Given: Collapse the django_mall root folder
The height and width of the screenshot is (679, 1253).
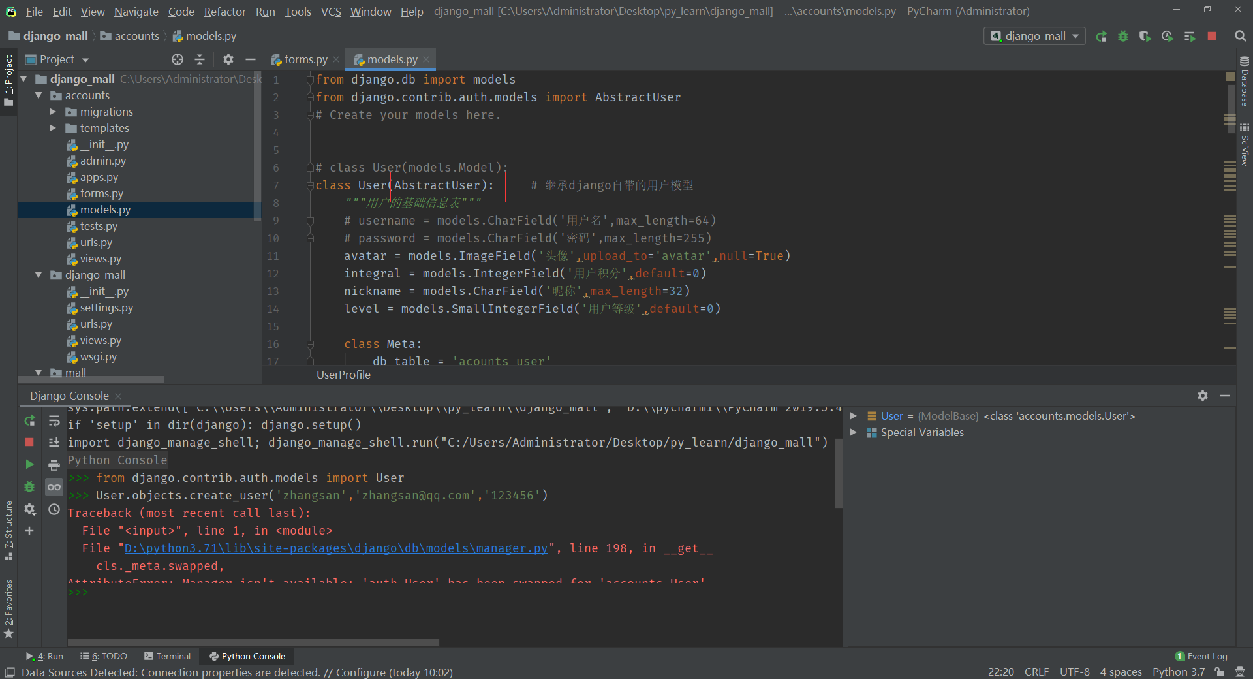Looking at the screenshot, I should [x=24, y=79].
